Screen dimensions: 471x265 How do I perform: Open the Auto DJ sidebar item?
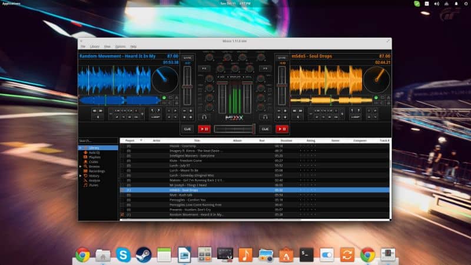coord(94,153)
